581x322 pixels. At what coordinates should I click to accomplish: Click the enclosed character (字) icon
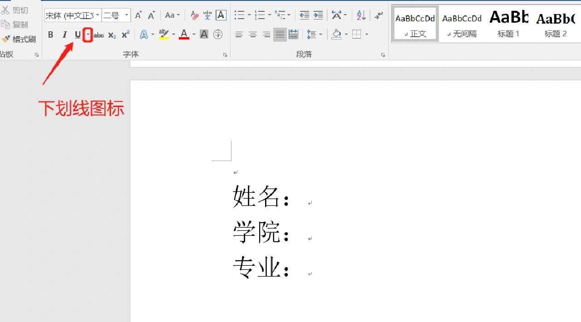point(218,34)
